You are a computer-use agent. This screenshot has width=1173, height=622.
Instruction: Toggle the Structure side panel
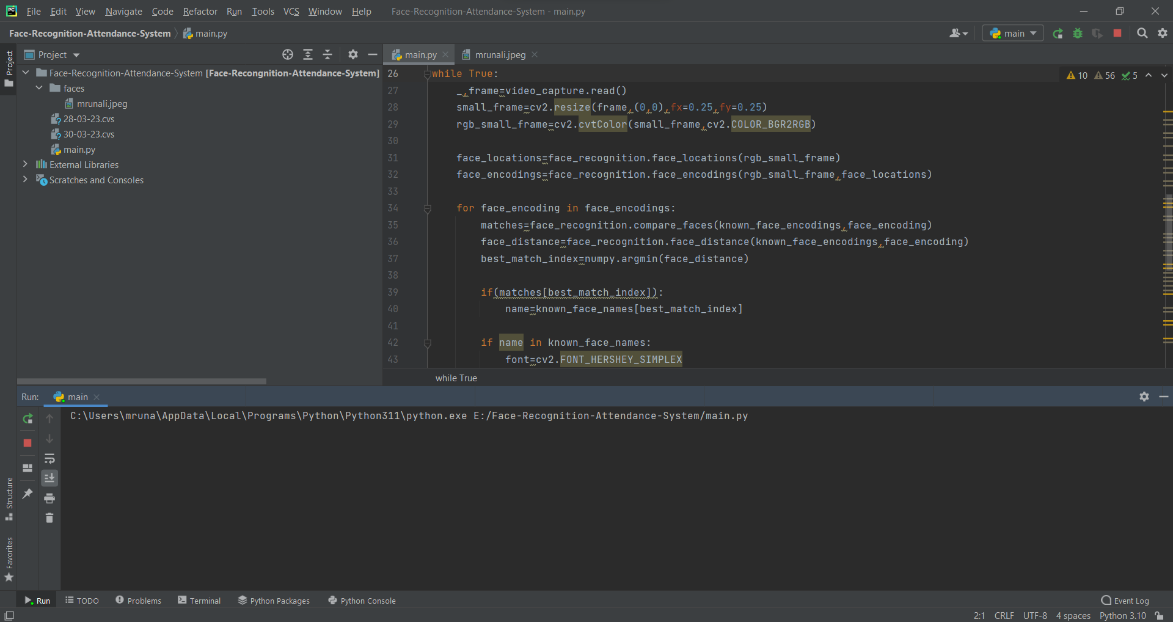[x=9, y=499]
